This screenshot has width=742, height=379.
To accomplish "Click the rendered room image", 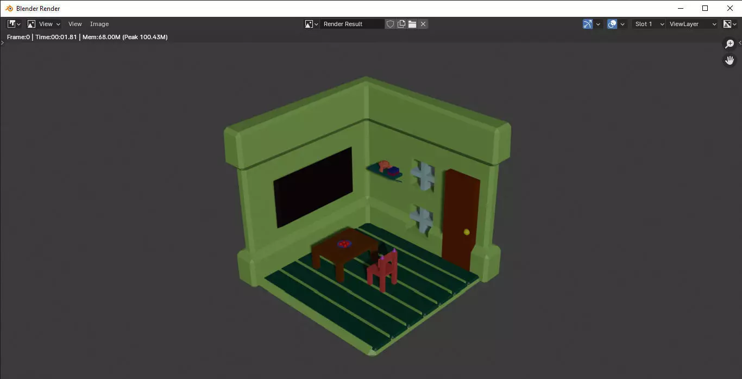I will point(369,216).
